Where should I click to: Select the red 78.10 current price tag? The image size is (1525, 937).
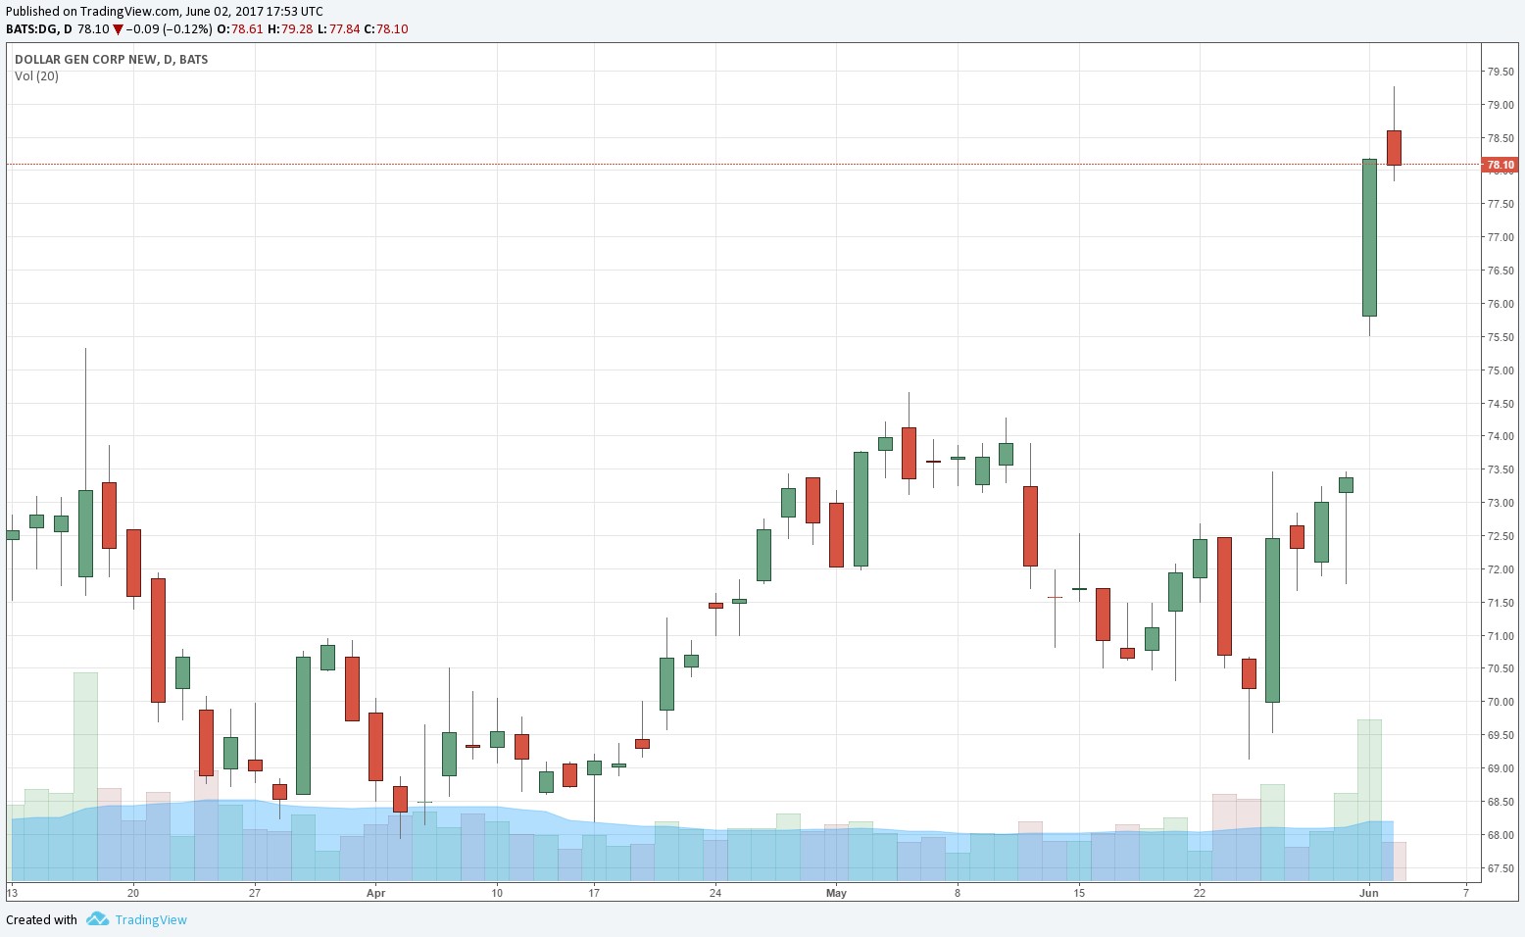(x=1500, y=165)
